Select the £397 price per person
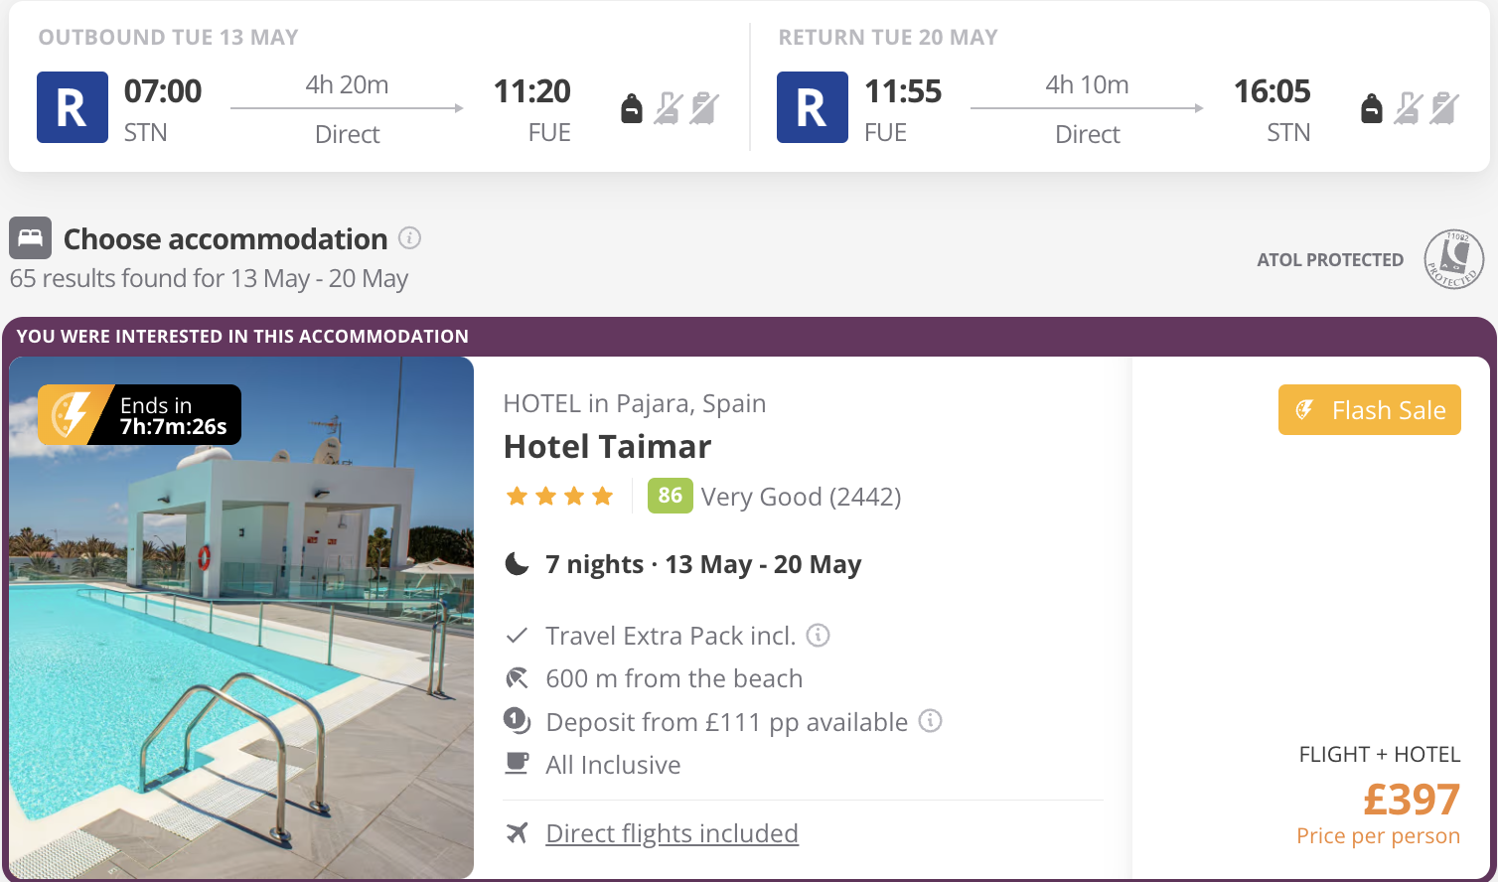The height and width of the screenshot is (882, 1498). click(x=1411, y=800)
